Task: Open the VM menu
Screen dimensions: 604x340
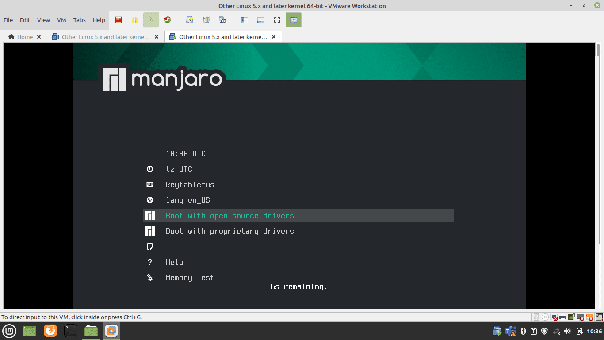Action: point(61,20)
